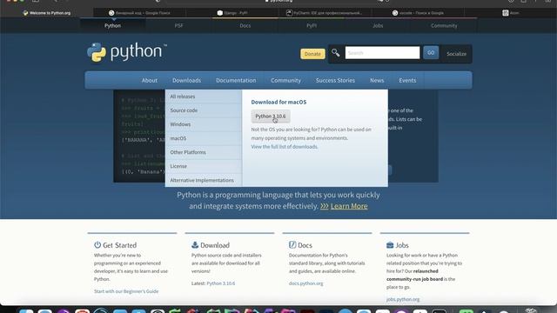The width and height of the screenshot is (557, 313).
Task: Open the Community navigation menu
Action: pos(286,81)
